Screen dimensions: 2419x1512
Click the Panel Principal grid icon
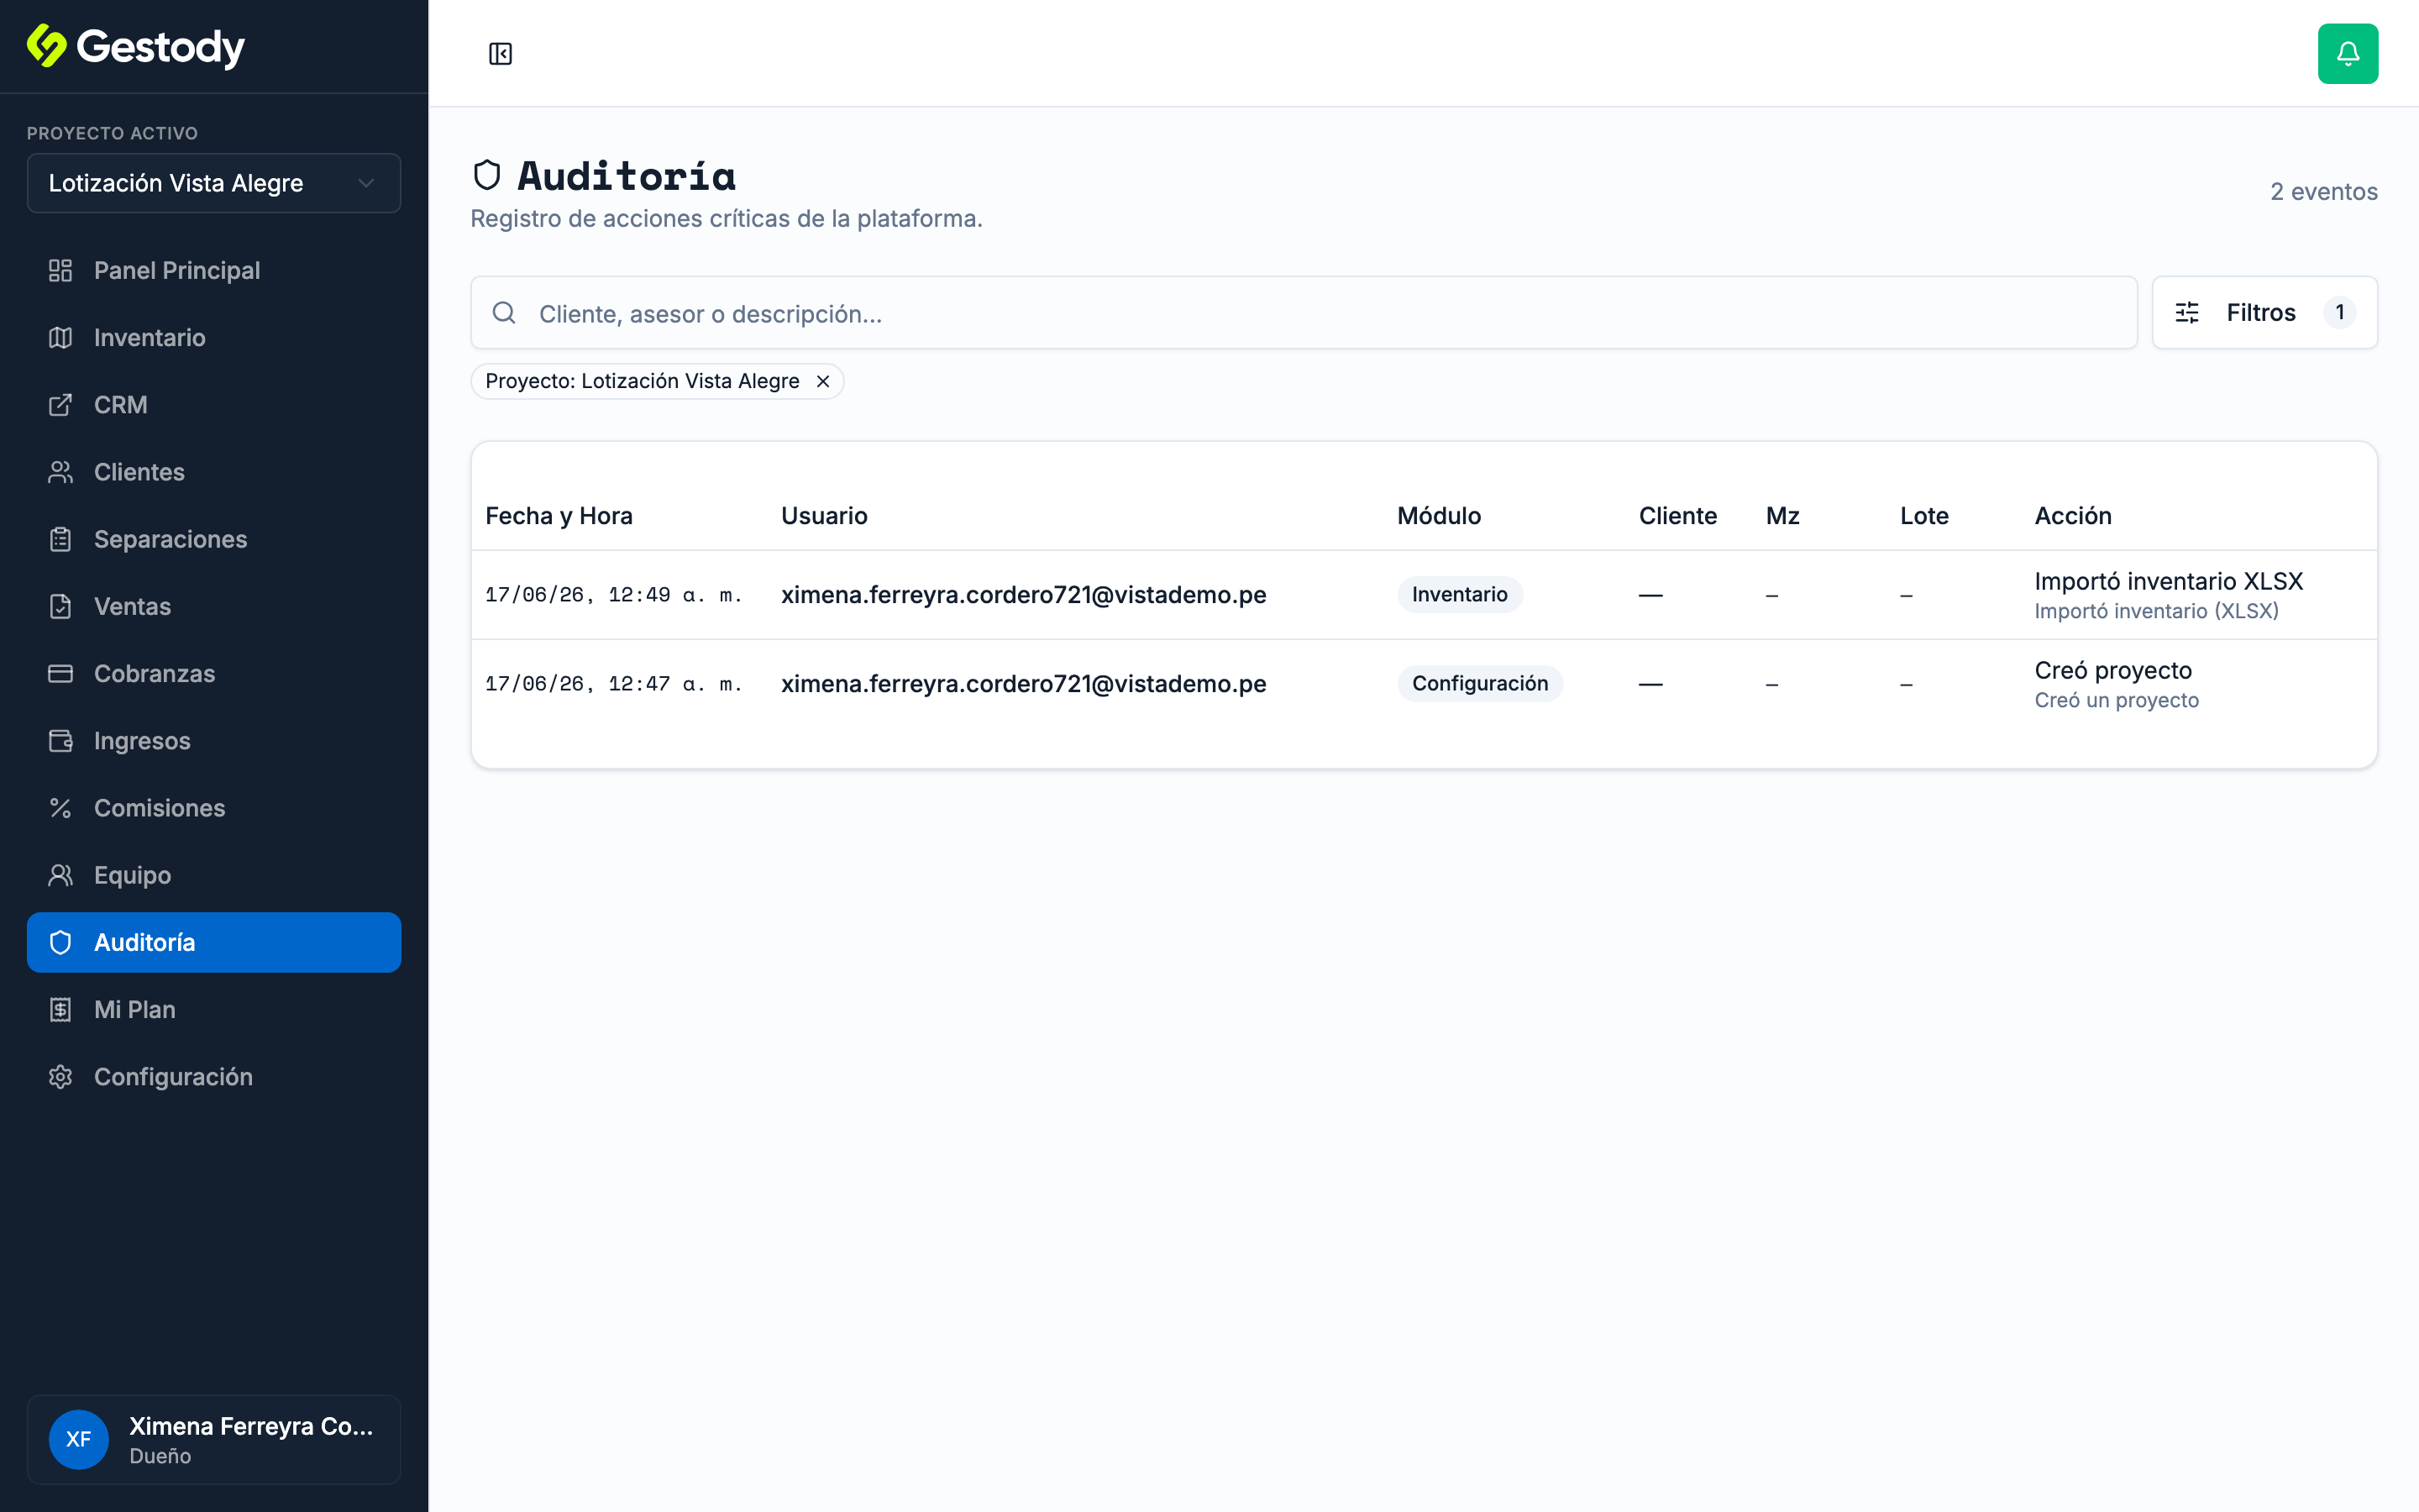point(60,270)
